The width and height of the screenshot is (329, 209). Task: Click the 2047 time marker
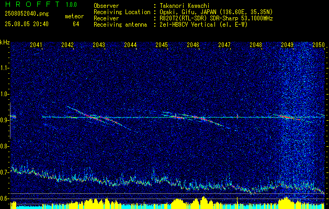[224, 44]
